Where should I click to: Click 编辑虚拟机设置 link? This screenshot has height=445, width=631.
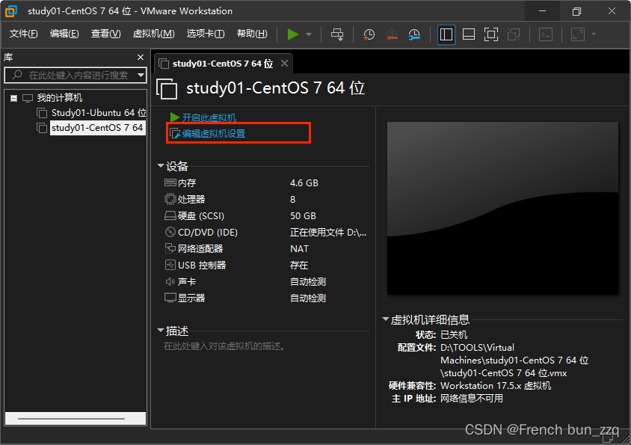214,134
